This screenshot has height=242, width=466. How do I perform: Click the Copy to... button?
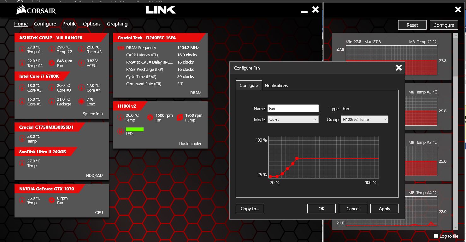point(250,209)
